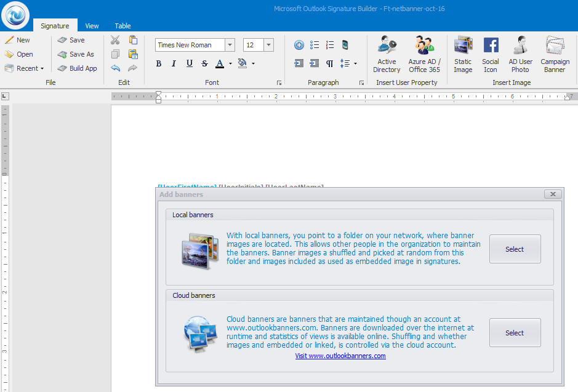Switch to the Signature ribbon tab
The height and width of the screenshot is (392, 578).
[55, 26]
